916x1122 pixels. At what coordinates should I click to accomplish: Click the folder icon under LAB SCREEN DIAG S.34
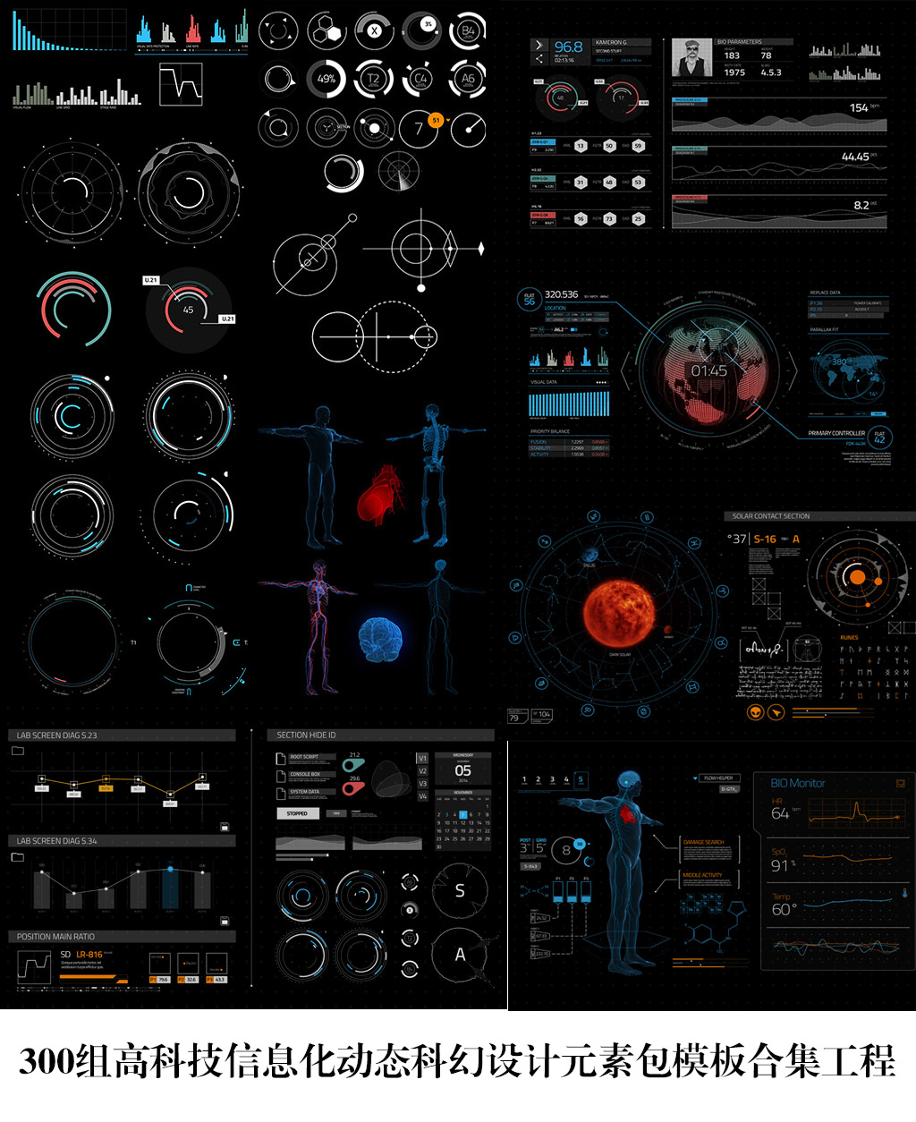(x=18, y=857)
